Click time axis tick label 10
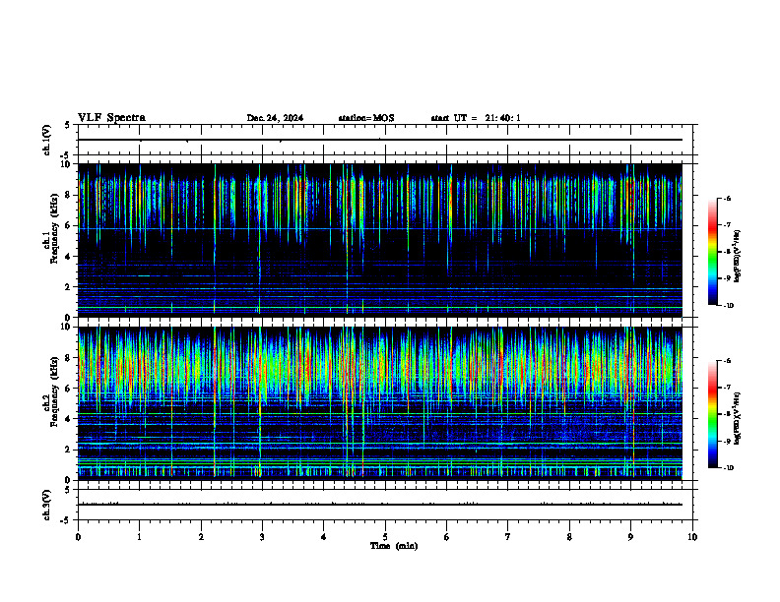 pos(692,537)
